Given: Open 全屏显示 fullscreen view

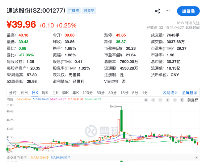Looking at the screenshot, I should pyautogui.click(x=189, y=93).
